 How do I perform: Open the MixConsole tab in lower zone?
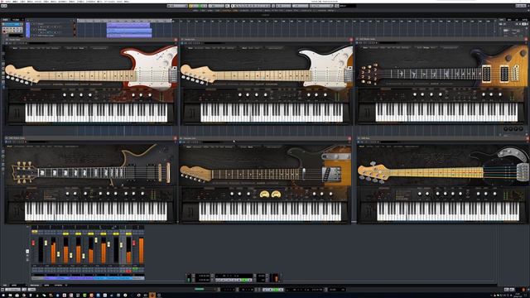tap(34, 286)
